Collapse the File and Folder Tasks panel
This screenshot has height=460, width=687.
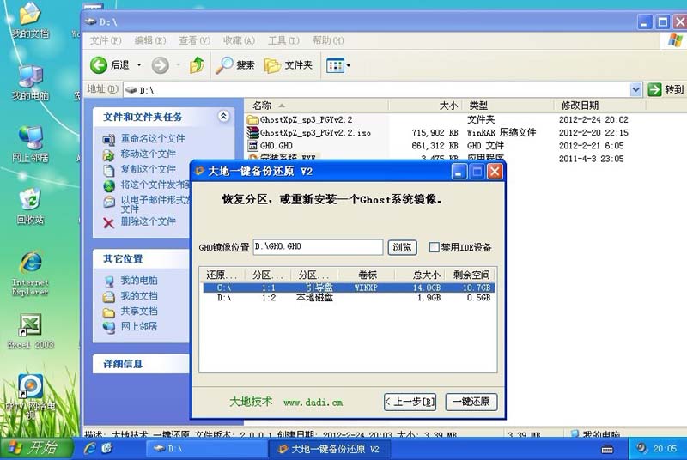(223, 117)
